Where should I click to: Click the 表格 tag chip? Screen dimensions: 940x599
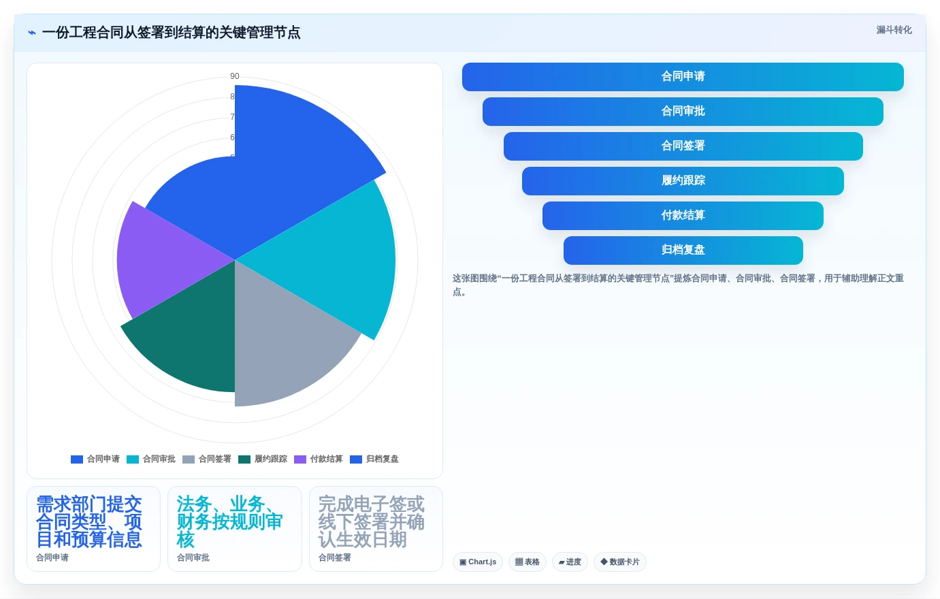[x=528, y=562]
